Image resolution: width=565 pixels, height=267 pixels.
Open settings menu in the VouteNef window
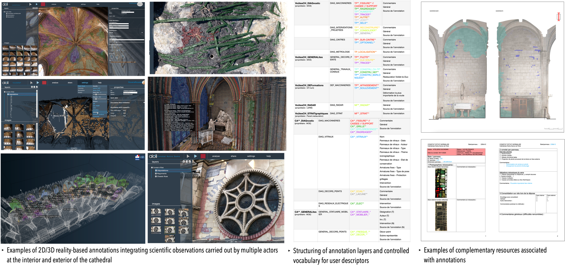click(x=85, y=83)
